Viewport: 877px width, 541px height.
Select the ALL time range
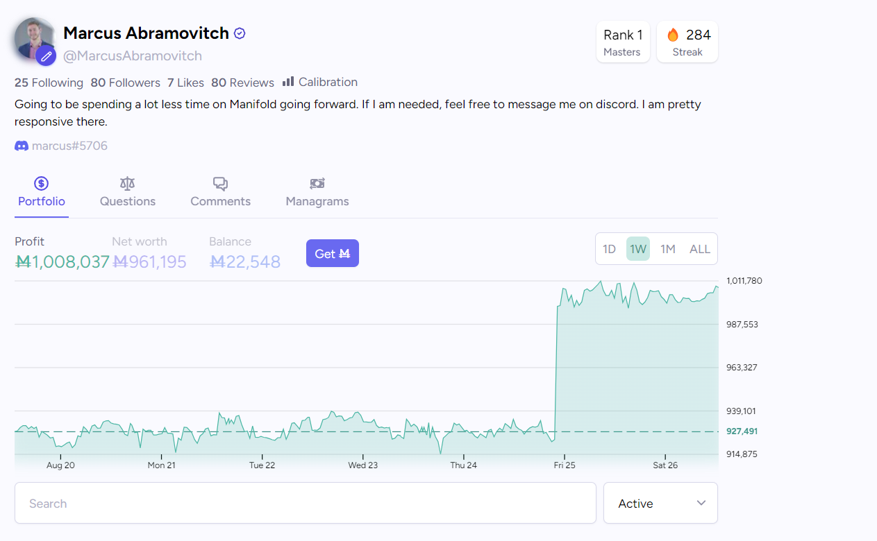pyautogui.click(x=700, y=249)
